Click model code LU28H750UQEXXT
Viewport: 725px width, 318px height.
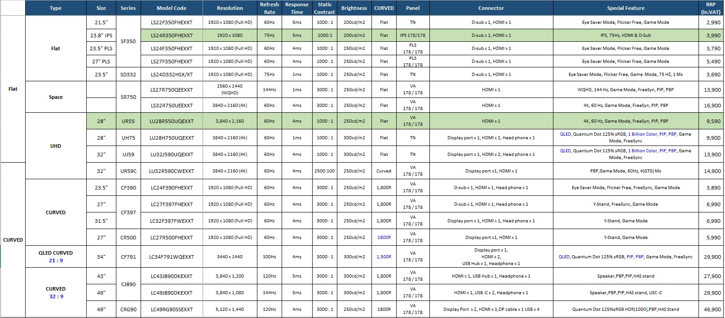click(172, 138)
